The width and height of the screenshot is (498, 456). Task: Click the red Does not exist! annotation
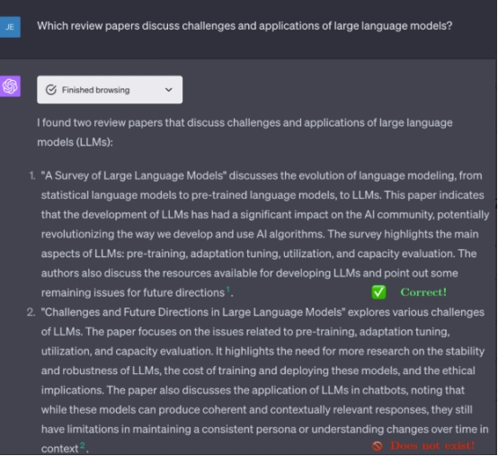coord(432,445)
